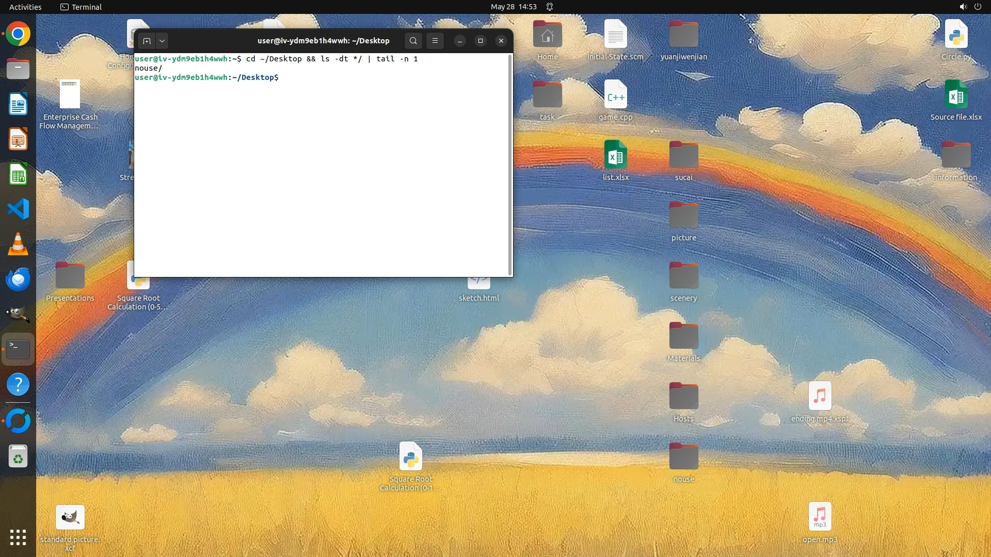This screenshot has height=557, width=991.
Task: Click the Activities menu item
Action: (x=25, y=7)
